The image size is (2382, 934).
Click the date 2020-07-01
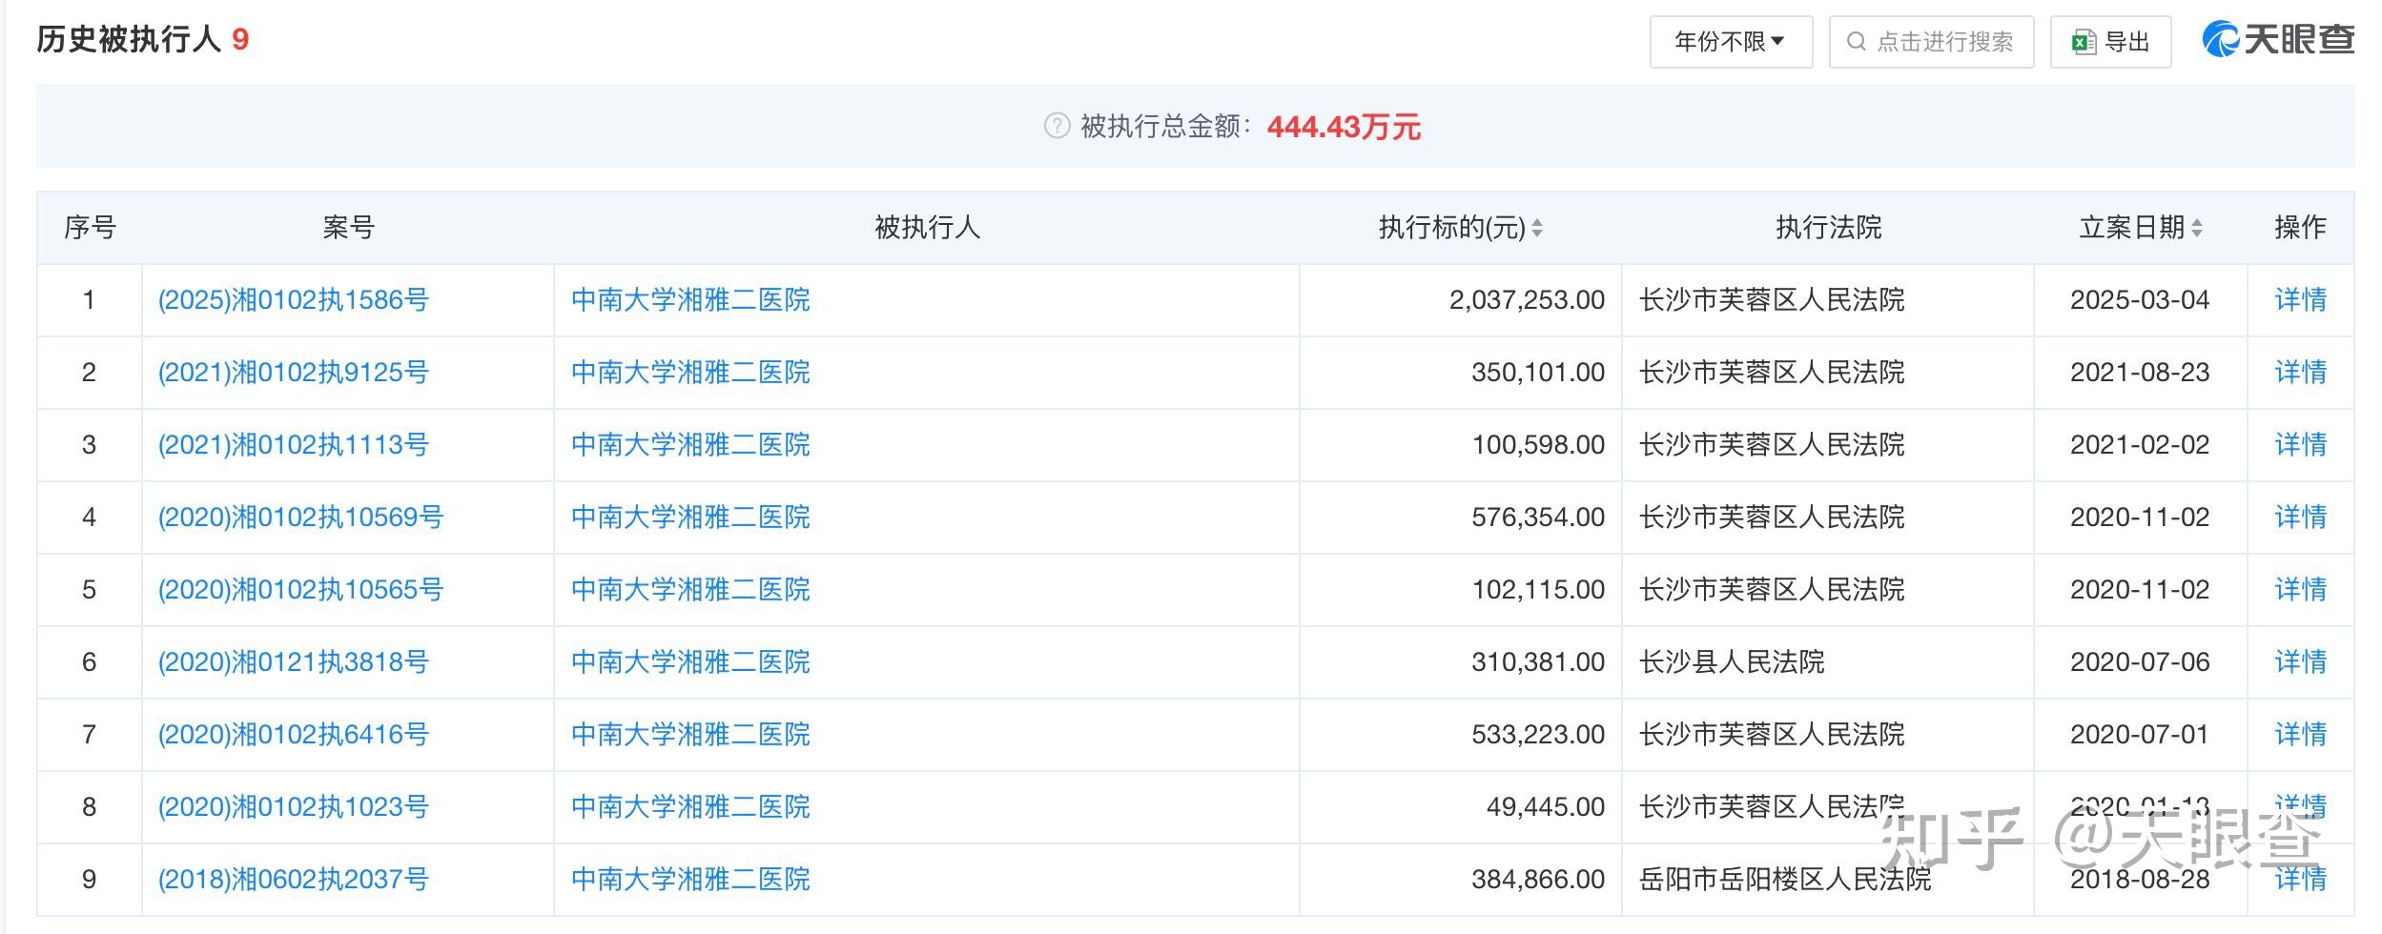click(x=2140, y=735)
